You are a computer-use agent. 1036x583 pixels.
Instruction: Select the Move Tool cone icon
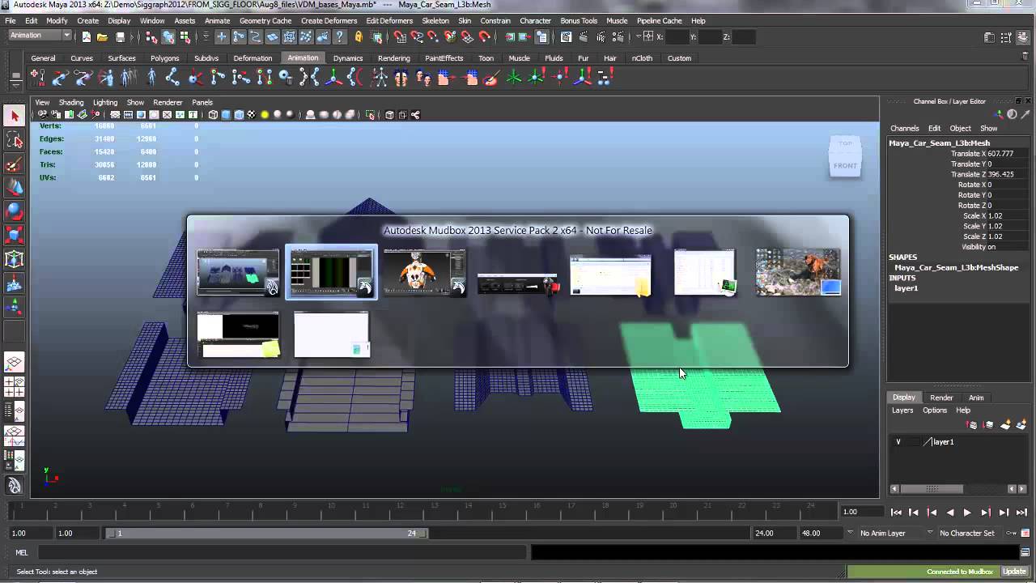pyautogui.click(x=14, y=188)
